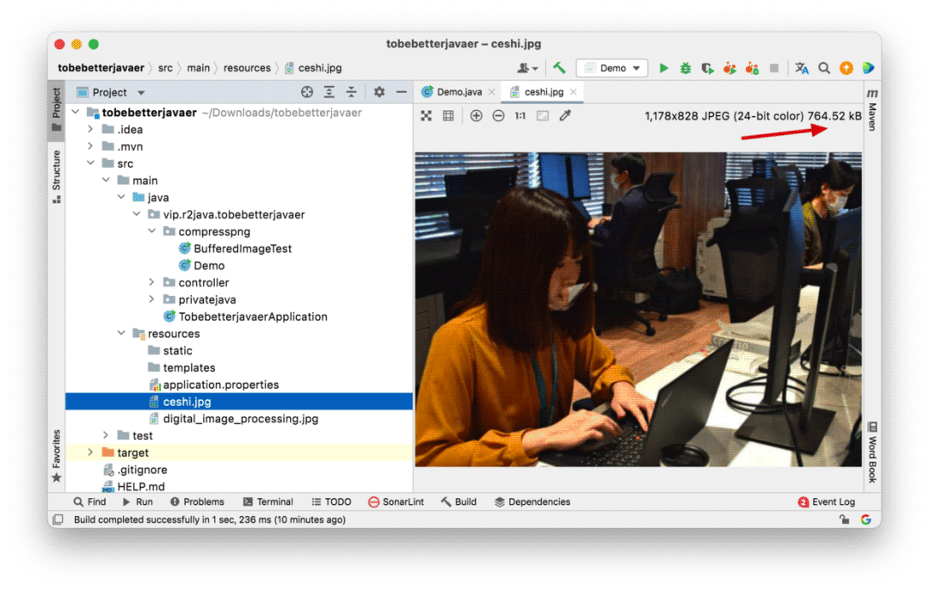This screenshot has width=929, height=591.
Task: Zoom out on the image with minus icon
Action: (498, 115)
